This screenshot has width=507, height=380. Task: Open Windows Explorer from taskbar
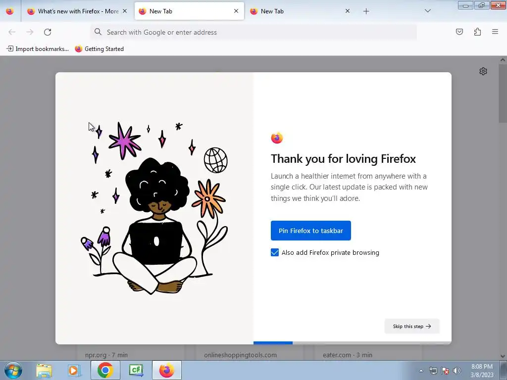(44, 371)
